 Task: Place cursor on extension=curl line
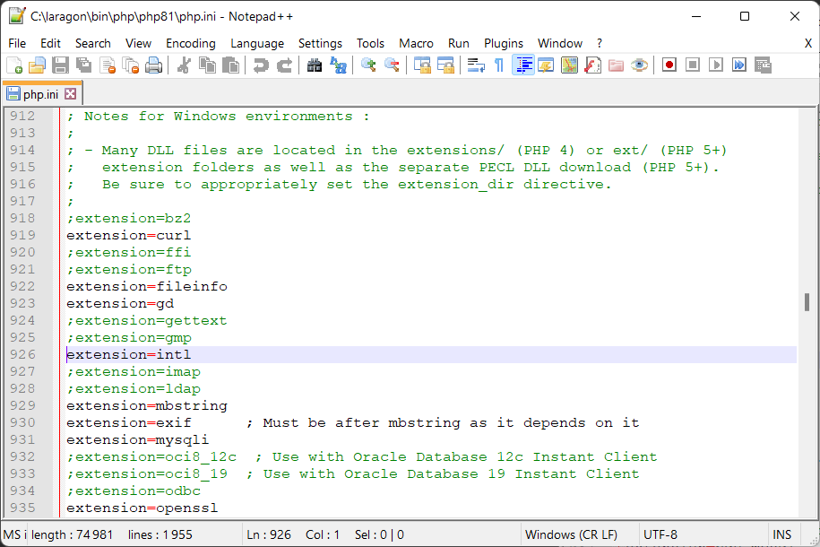pos(129,235)
